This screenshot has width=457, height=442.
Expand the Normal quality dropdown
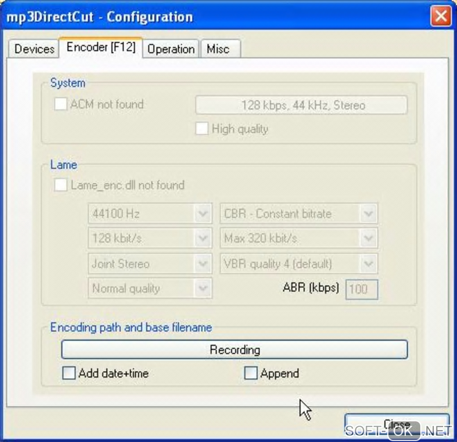pos(150,288)
